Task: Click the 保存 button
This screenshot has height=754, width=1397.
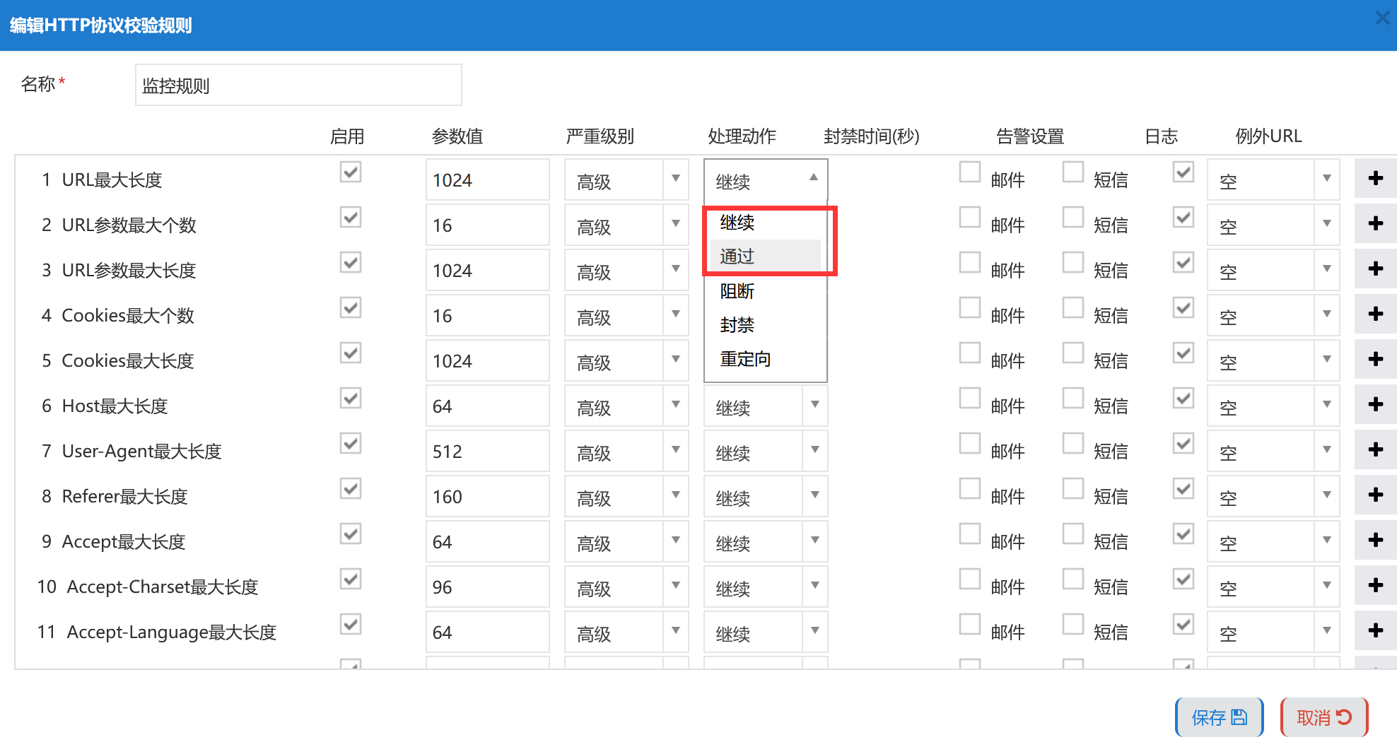Action: click(1219, 717)
